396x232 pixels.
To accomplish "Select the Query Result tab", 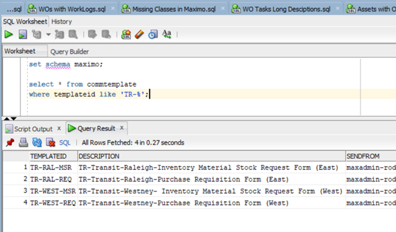I will [x=96, y=129].
